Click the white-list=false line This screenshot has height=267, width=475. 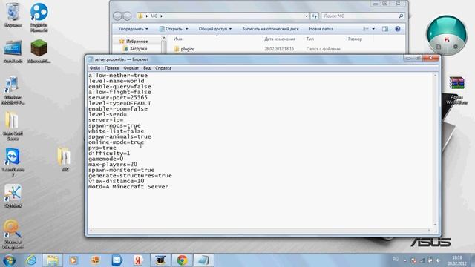tap(117, 131)
